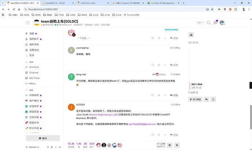
Task: Bookmark this page with the star icon
Action: (x=212, y=9)
